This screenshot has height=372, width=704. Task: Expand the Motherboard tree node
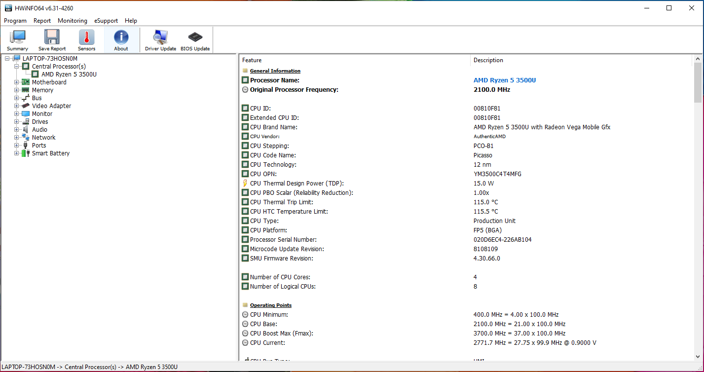click(17, 82)
